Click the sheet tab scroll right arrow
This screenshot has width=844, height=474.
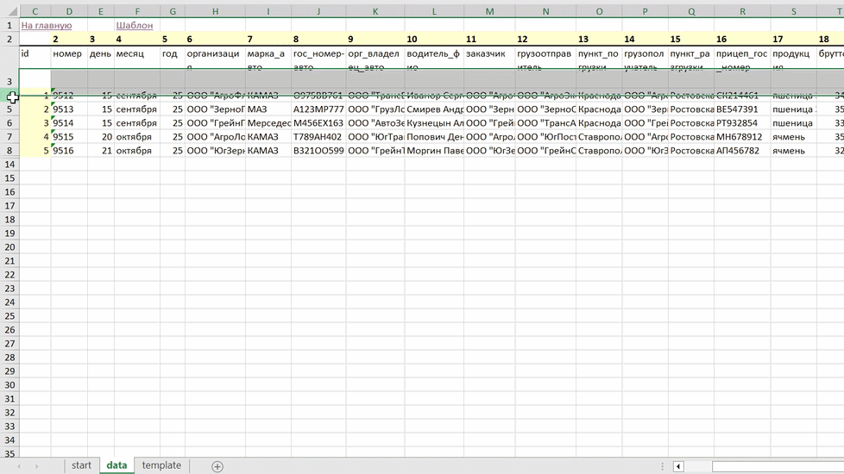[x=36, y=466]
